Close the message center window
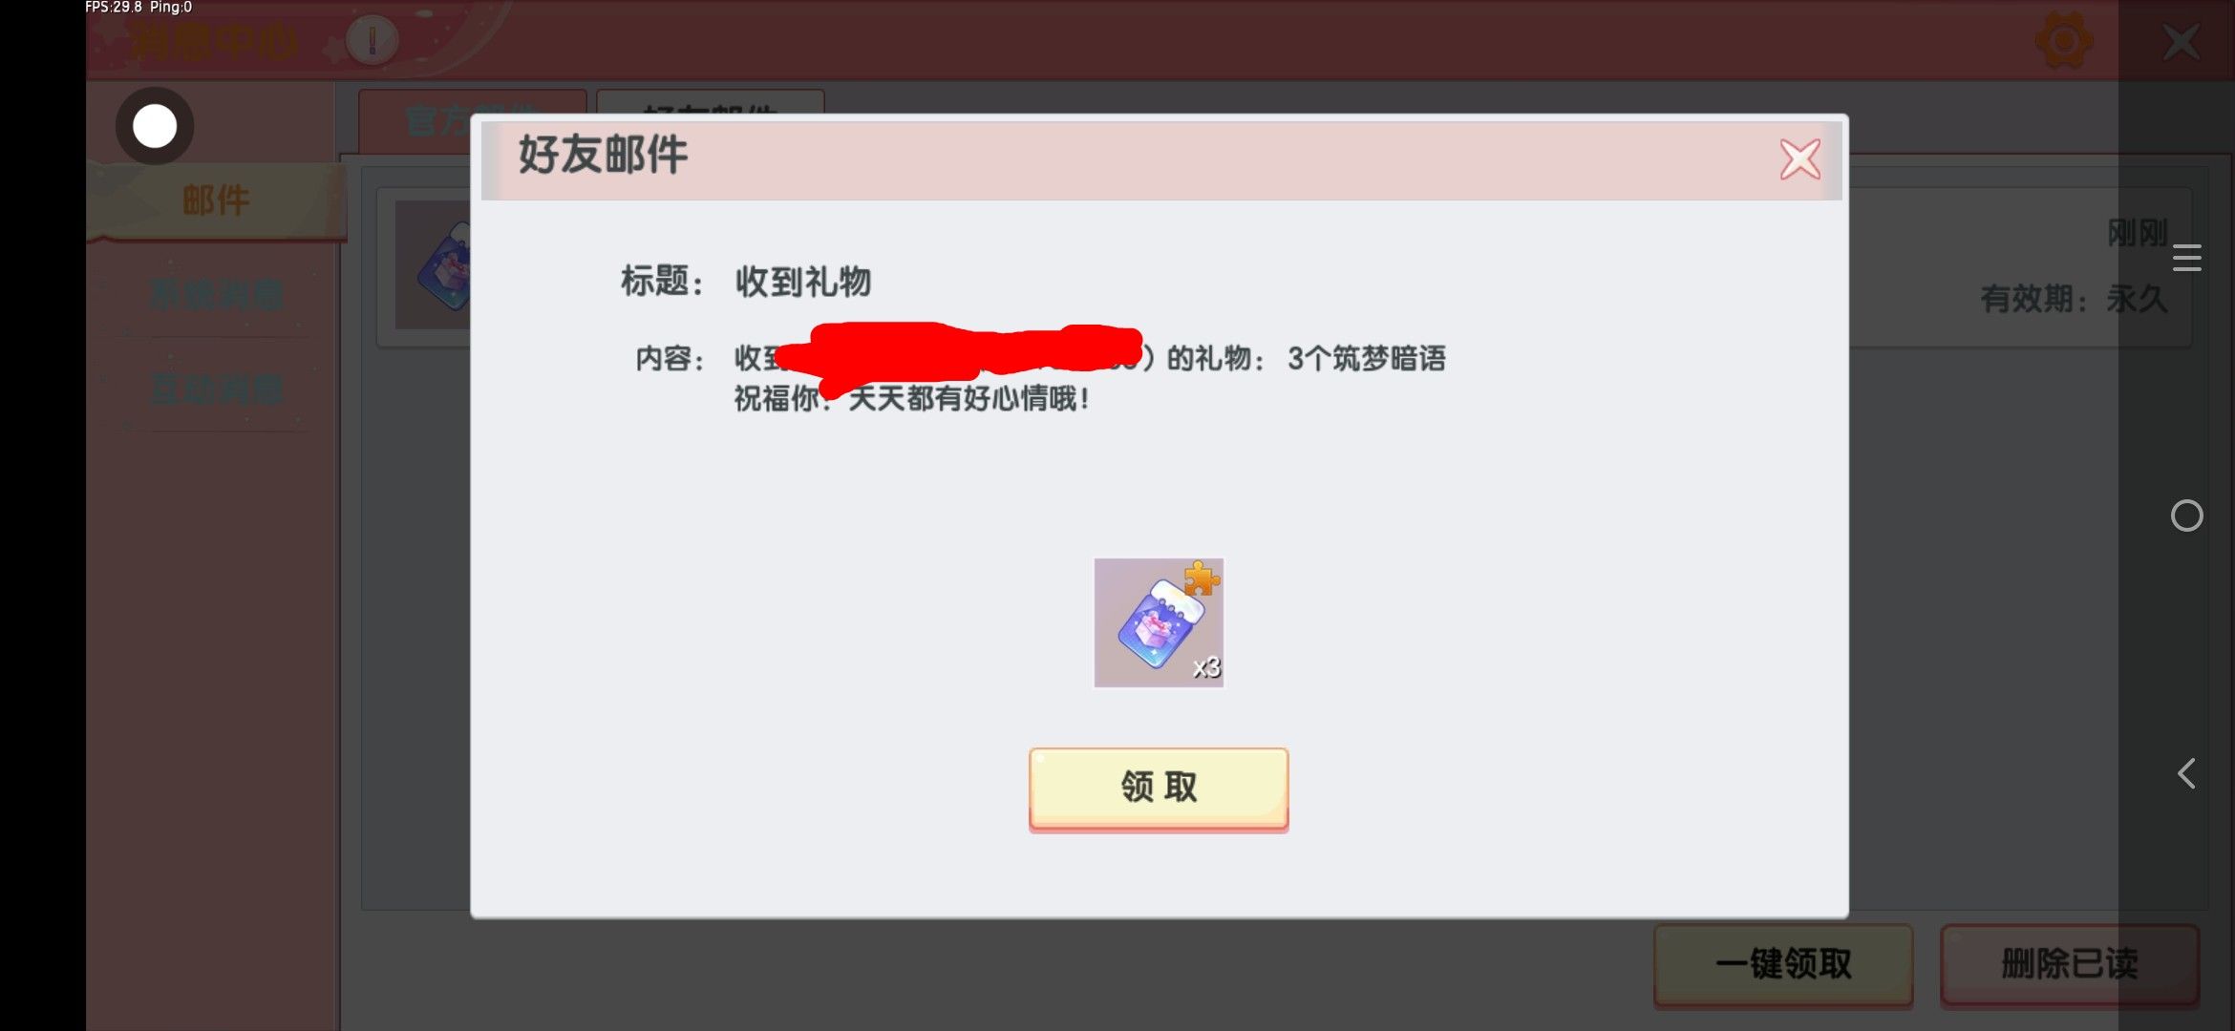Image resolution: width=2235 pixels, height=1031 pixels. tap(2182, 42)
